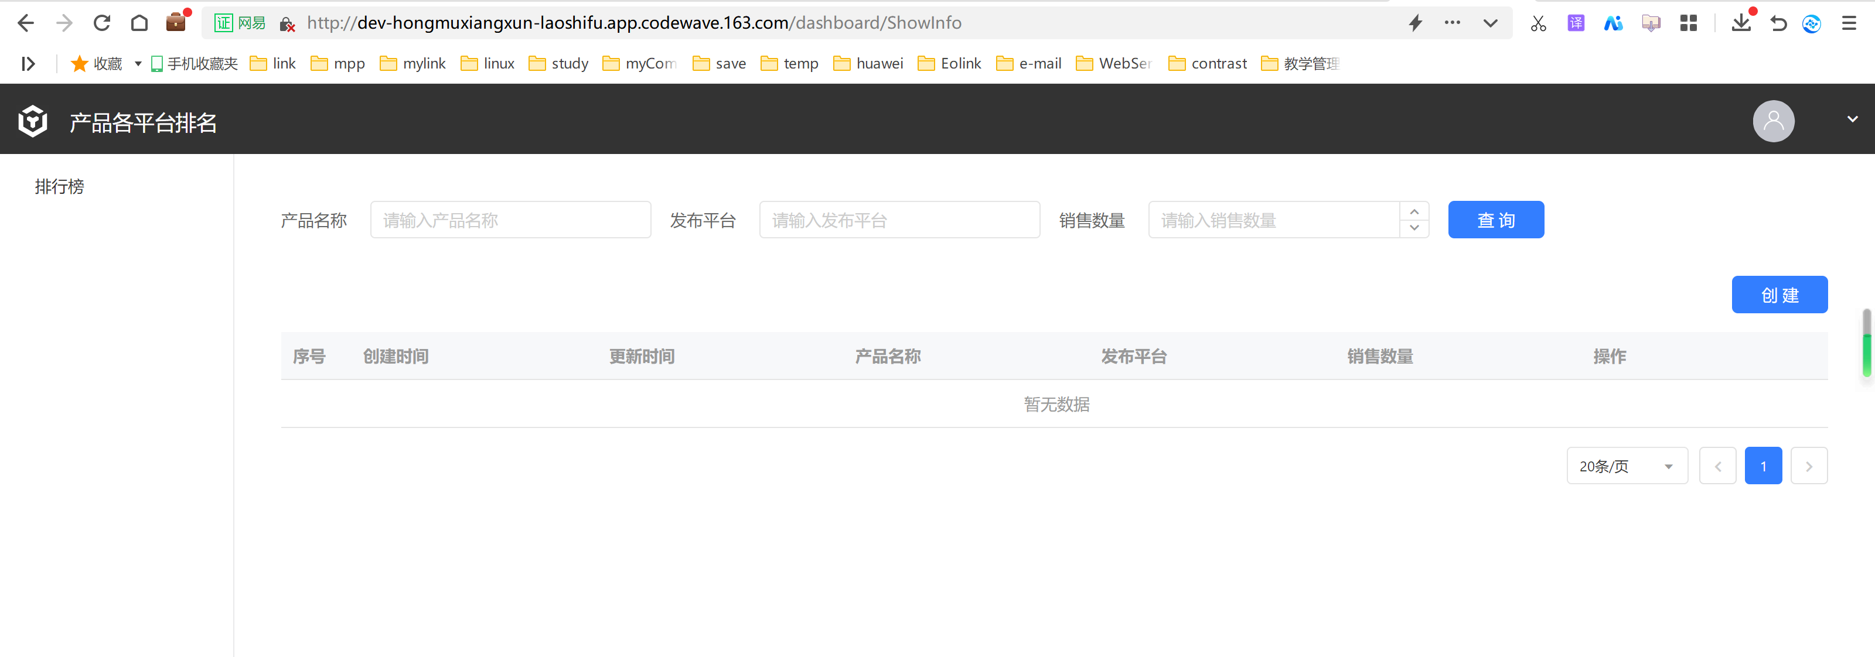Open the study bookmarks folder
This screenshot has width=1875, height=657.
[x=559, y=64]
